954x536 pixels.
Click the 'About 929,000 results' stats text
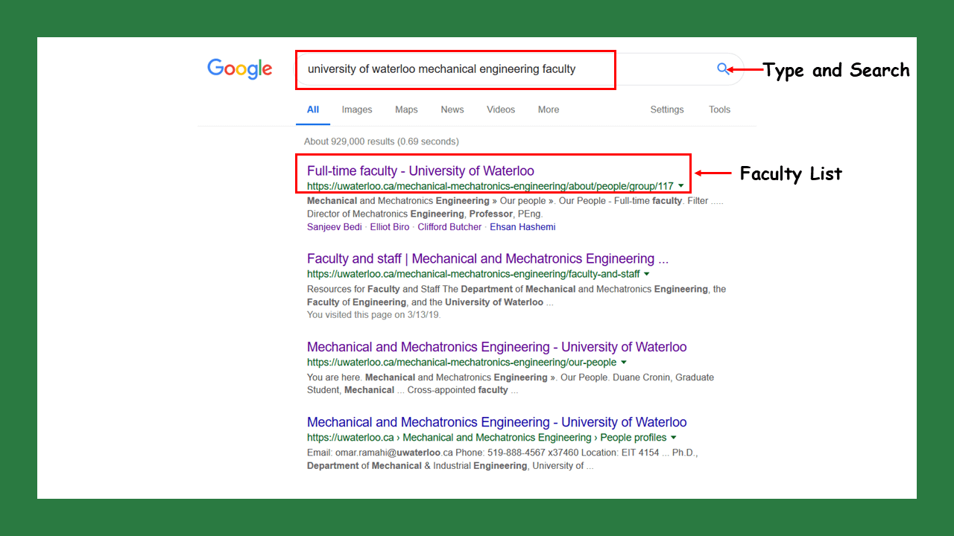[382, 141]
